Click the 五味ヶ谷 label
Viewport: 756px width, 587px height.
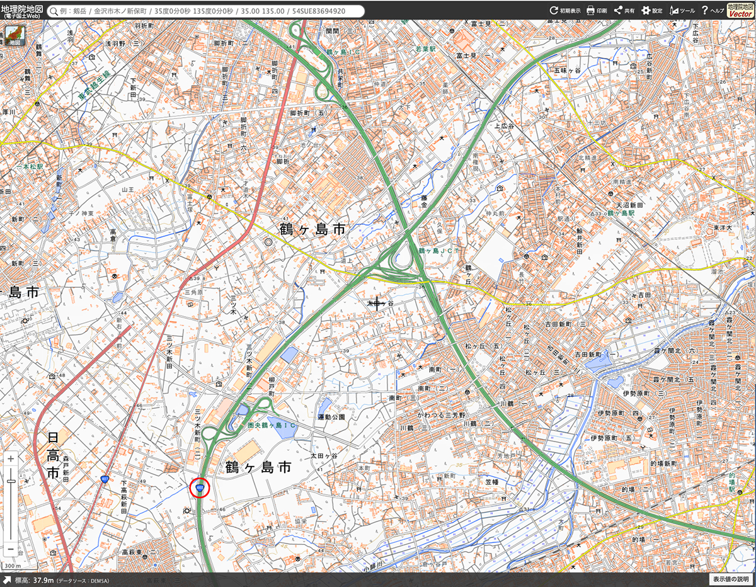pos(567,70)
